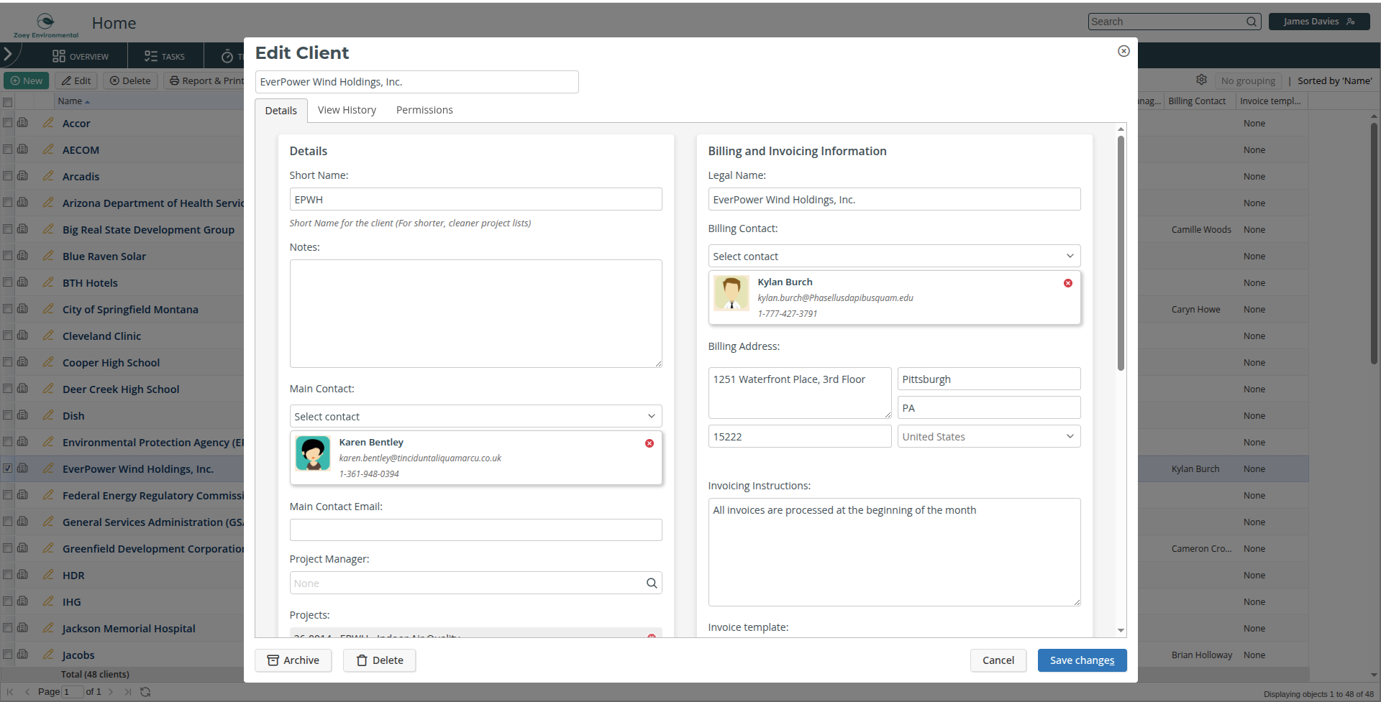Image resolution: width=1381 pixels, height=702 pixels.
Task: Open the Billing Contact select dropdown
Action: [894, 256]
